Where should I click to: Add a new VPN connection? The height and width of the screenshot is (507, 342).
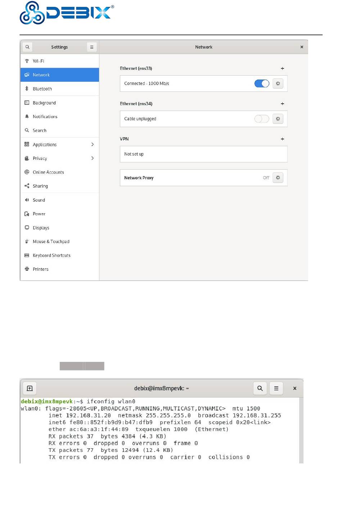pos(283,139)
